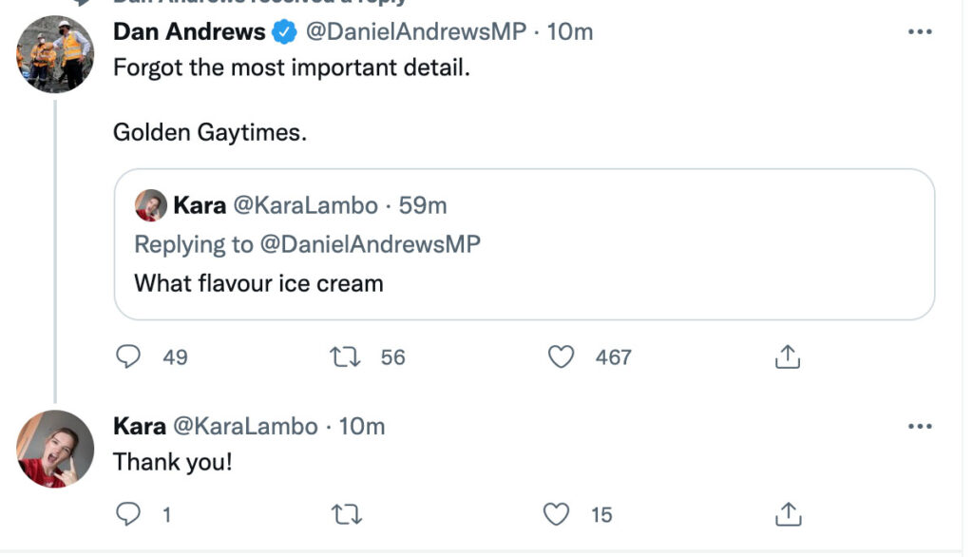Open @KaraLambo handle in reply tweet
973x557 pixels.
255,427
